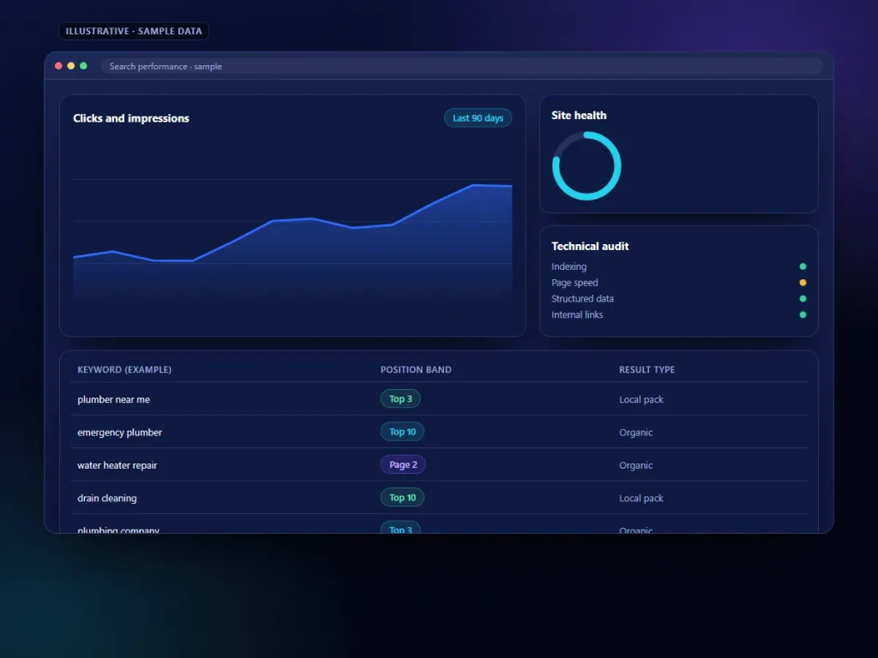878x658 pixels.
Task: Click Local pack for drain cleaning
Action: pyautogui.click(x=641, y=498)
